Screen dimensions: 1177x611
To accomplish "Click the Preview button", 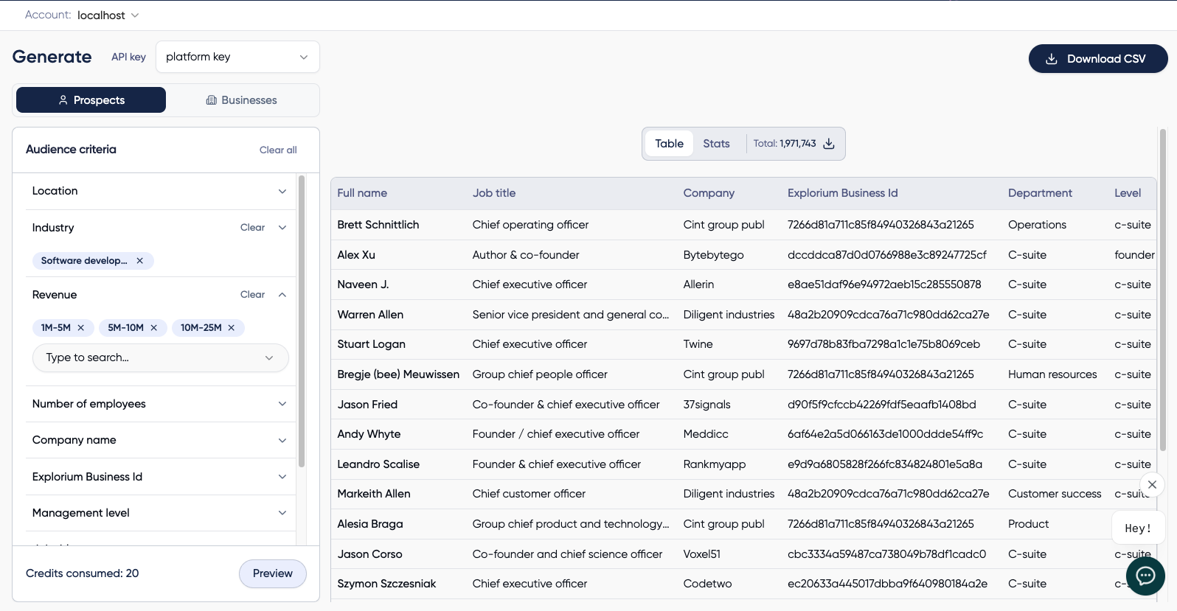I will [273, 573].
